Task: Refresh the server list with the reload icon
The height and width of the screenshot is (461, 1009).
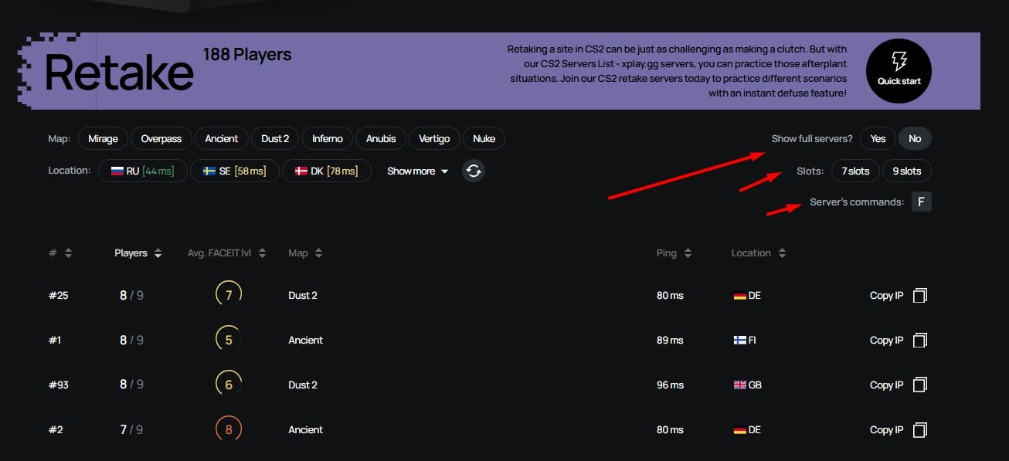Action: click(x=474, y=171)
